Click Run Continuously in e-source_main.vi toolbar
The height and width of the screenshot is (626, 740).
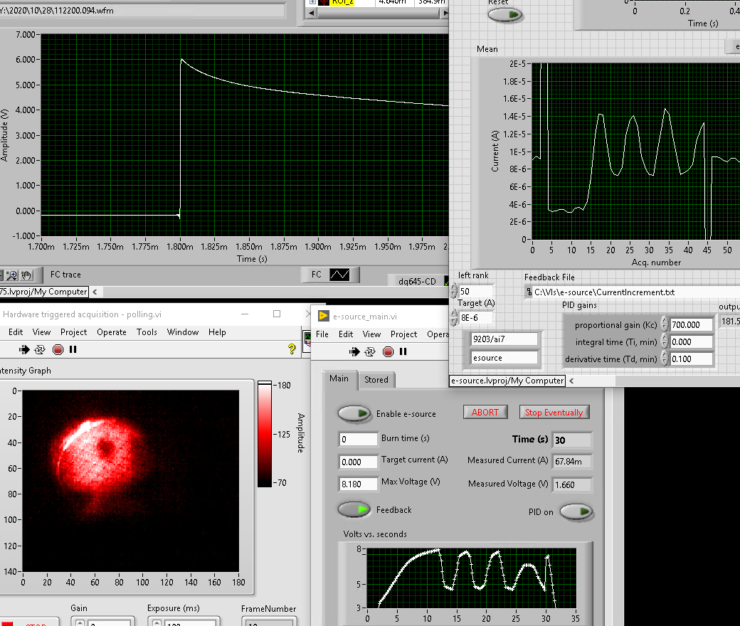370,351
